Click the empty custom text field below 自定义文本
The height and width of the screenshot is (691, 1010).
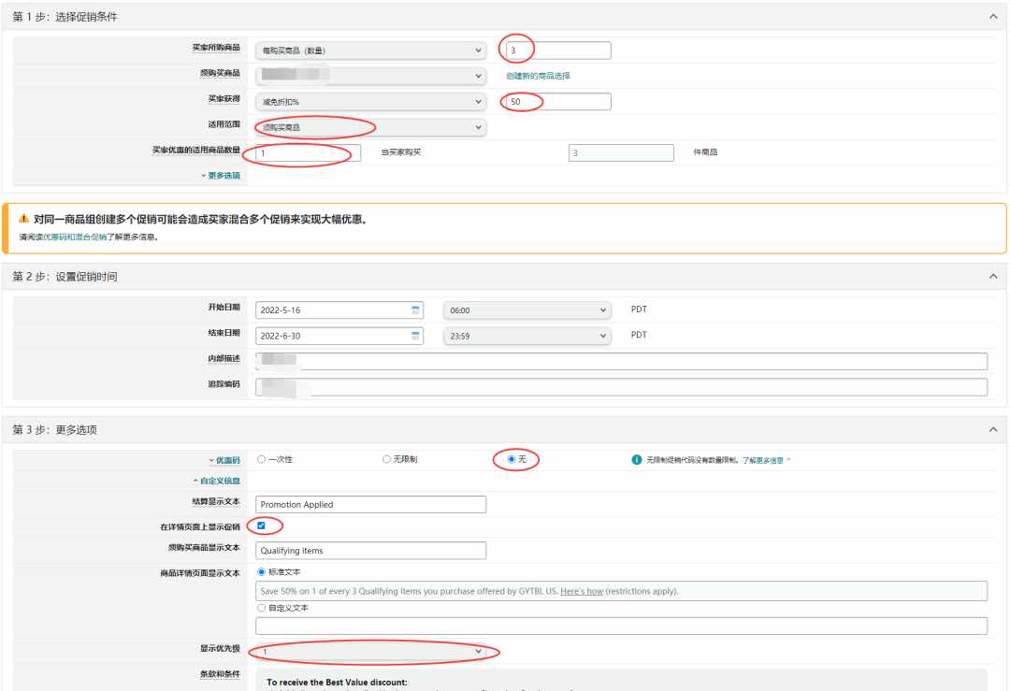621,626
